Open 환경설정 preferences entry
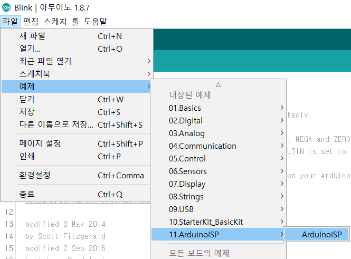 click(x=75, y=175)
